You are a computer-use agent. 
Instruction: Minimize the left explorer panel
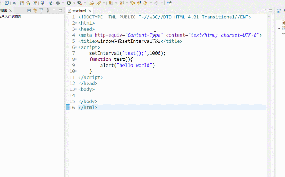[54, 10]
